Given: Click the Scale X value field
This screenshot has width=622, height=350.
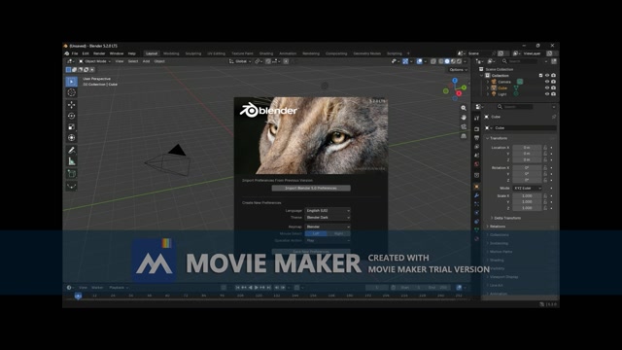Looking at the screenshot, I should 527,196.
